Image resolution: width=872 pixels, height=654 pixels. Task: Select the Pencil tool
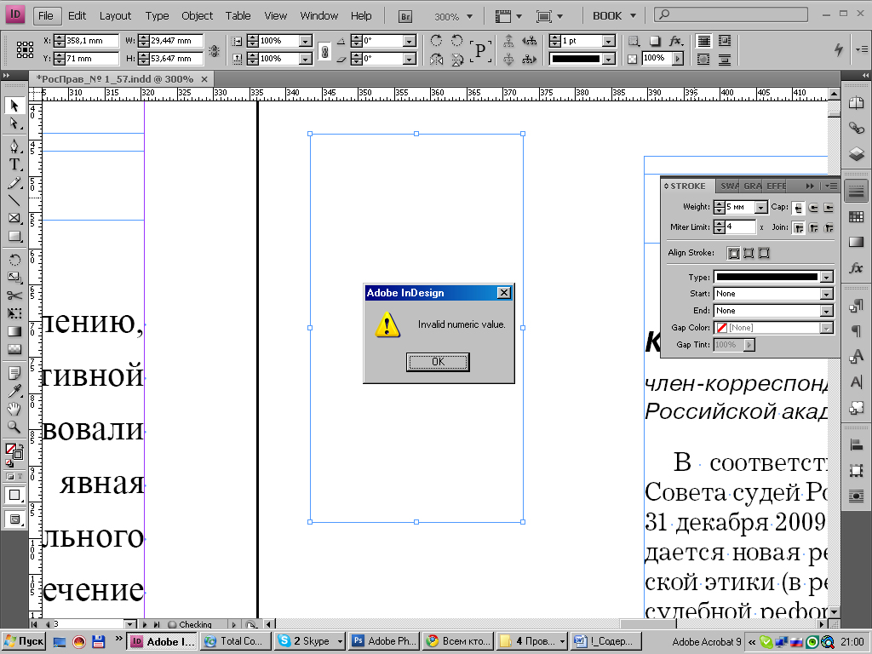[14, 183]
